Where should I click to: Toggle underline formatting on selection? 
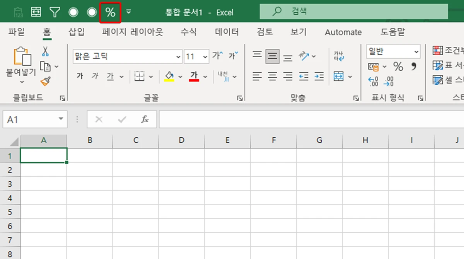pos(110,76)
